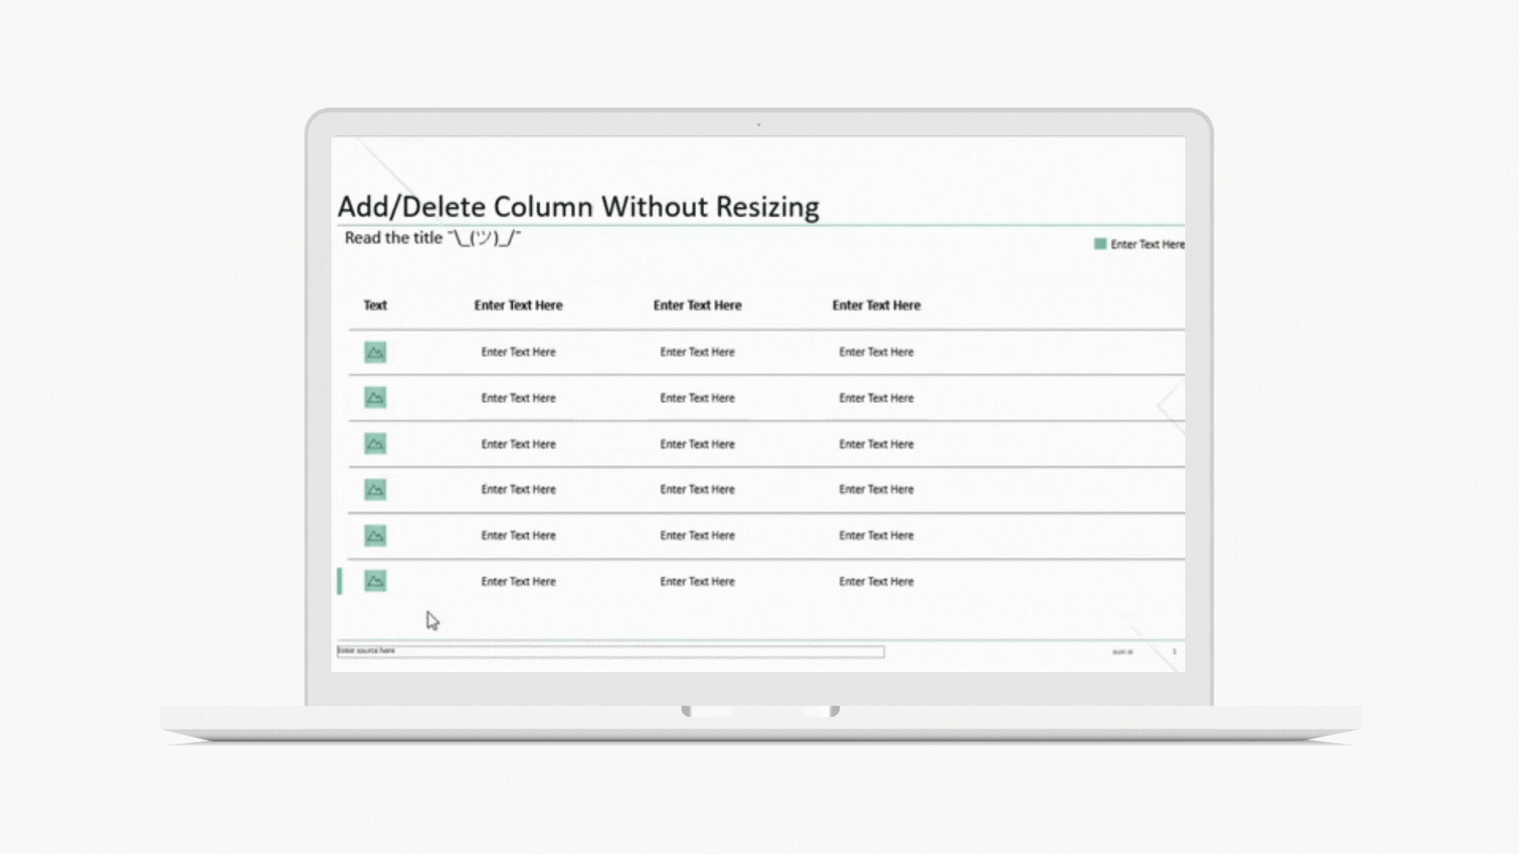Click the slide page number in footer
Image resolution: width=1519 pixels, height=854 pixels.
point(1174,652)
